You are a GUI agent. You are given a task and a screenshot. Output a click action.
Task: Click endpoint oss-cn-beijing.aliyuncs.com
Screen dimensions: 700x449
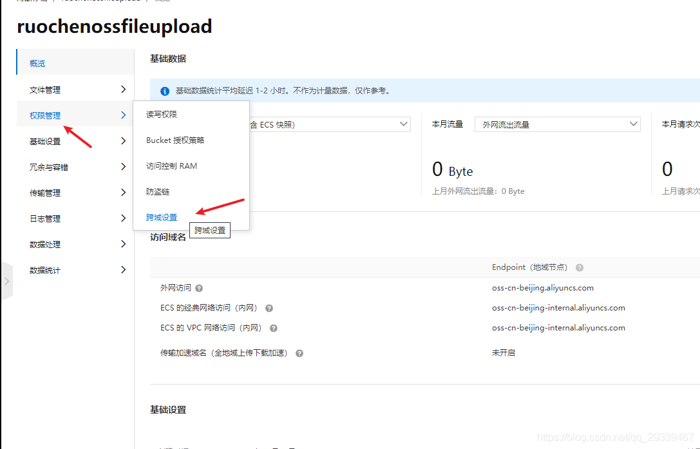pyautogui.click(x=543, y=288)
